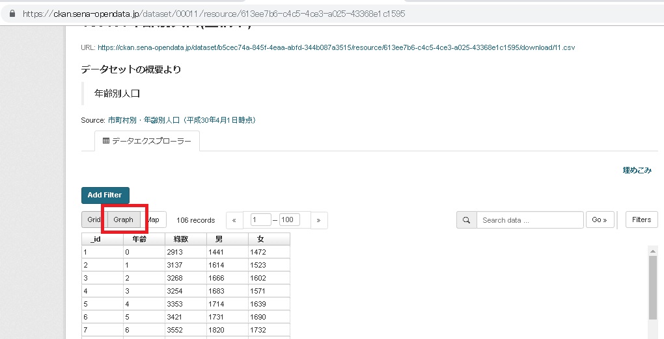The image size is (664, 339).
Task: Toggle the Filters panel
Action: click(x=641, y=220)
